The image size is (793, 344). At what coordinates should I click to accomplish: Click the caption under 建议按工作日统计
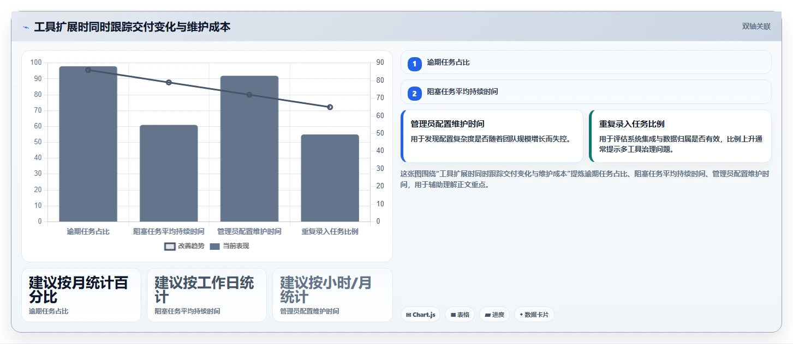187,311
